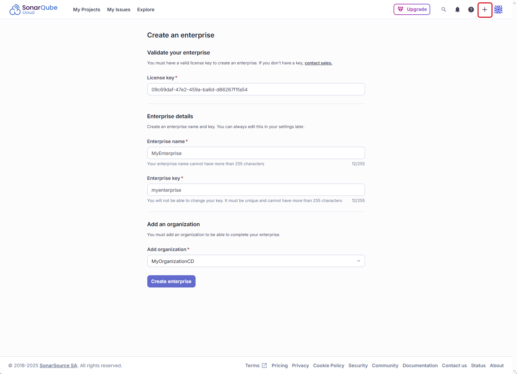
Task: Click inside the License key field
Action: pyautogui.click(x=256, y=89)
